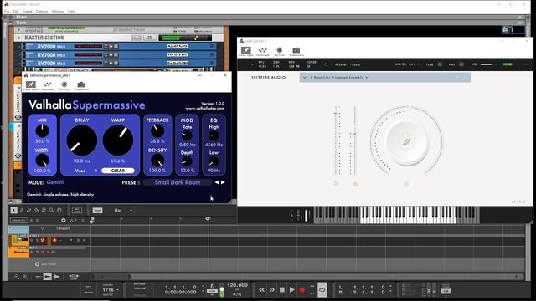Click Screenshot camera icon in LABS window
The image size is (536, 301).
point(296,50)
